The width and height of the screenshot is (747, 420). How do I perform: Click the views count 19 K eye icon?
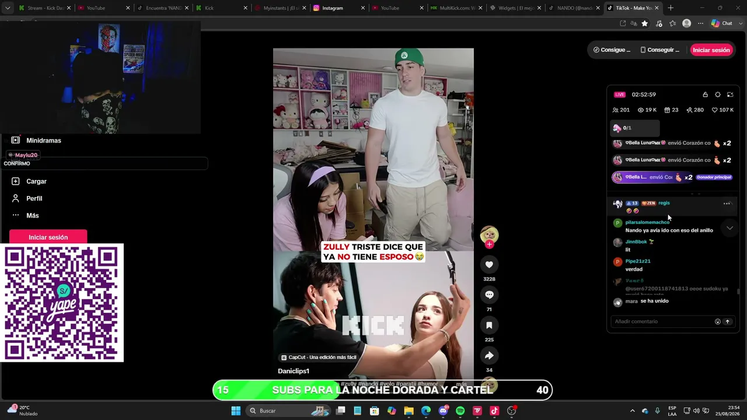click(x=647, y=110)
